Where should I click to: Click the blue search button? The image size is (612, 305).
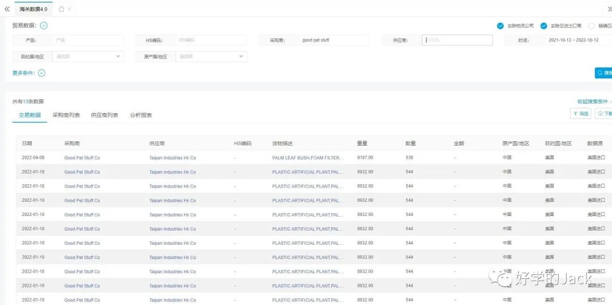coord(604,73)
